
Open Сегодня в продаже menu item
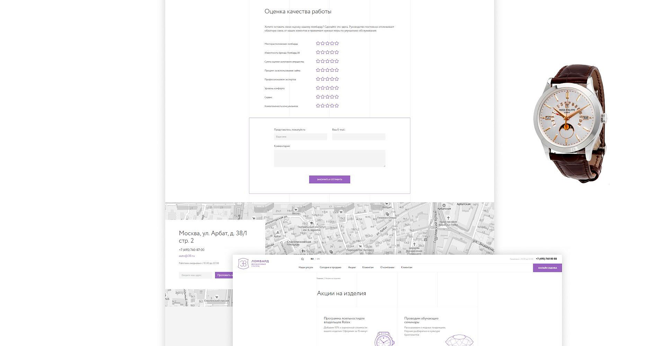[x=330, y=267]
